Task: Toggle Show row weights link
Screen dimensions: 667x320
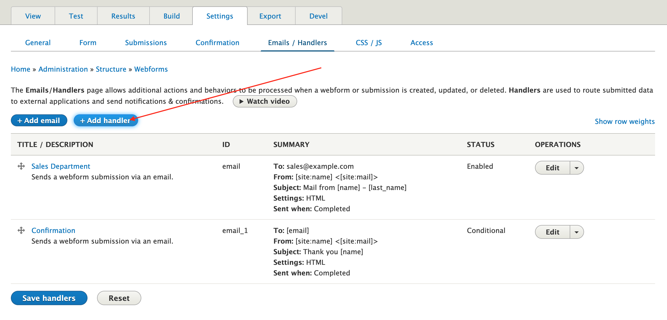Action: click(x=625, y=122)
